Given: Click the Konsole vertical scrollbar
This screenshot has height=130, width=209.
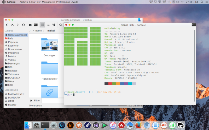Looking at the screenshot, I should (x=194, y=66).
